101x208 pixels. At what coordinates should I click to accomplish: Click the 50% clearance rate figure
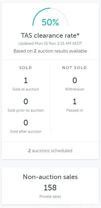[x=50, y=22]
